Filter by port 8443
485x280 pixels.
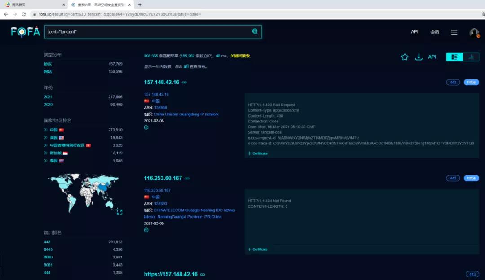(x=48, y=250)
